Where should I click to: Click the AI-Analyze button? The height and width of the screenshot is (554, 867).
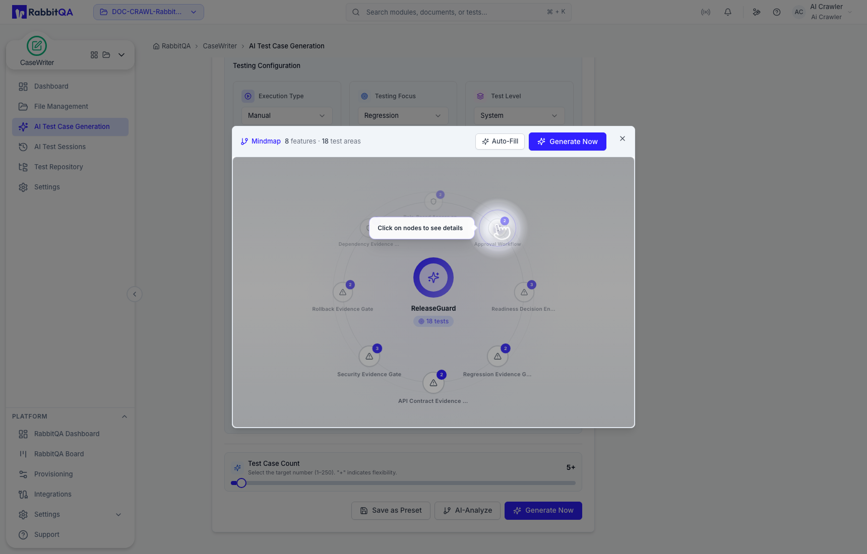tap(467, 511)
